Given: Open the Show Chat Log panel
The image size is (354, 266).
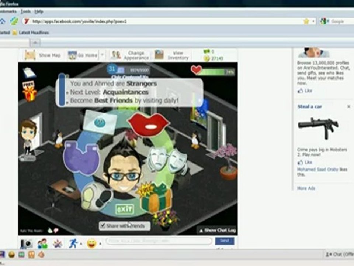Looking at the screenshot, I should coord(217,231).
